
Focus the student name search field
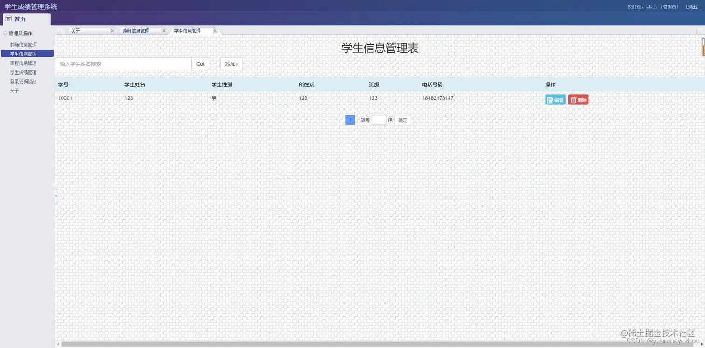tap(124, 64)
